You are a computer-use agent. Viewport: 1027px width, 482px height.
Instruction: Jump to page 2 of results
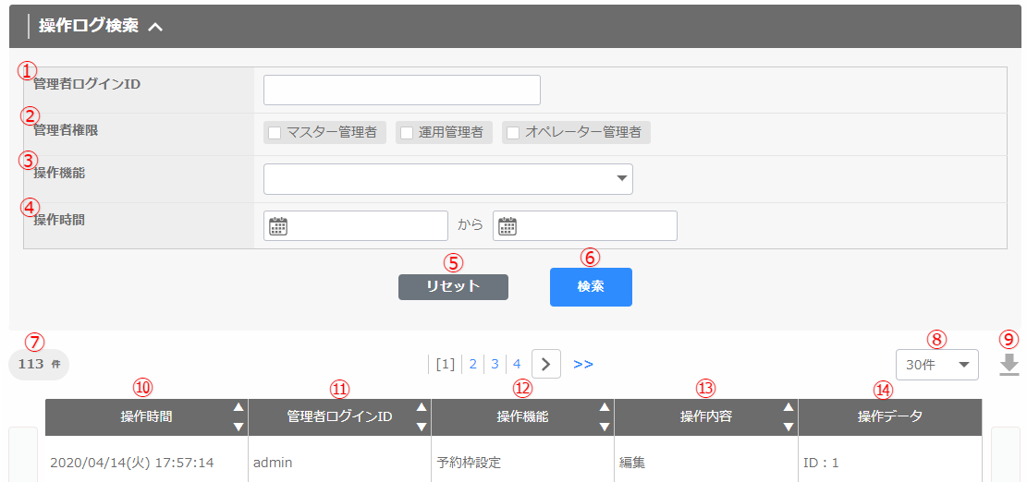[473, 365]
